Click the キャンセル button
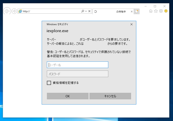Viewport: 173px width, 121px height. click(x=110, y=96)
